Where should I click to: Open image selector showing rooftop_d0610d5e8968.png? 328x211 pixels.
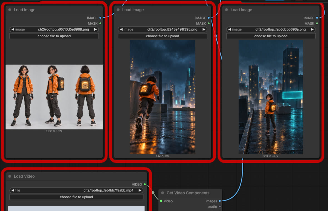pos(54,29)
